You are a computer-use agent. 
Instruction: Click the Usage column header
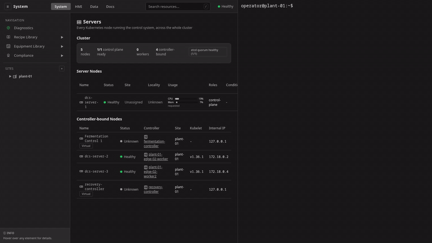coord(173,85)
